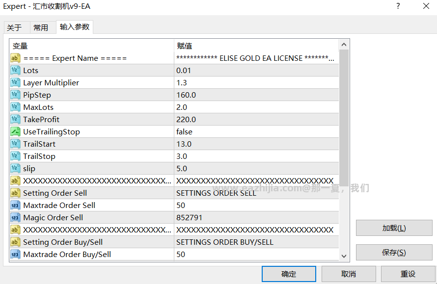Click the Magic Order Sell label
The height and width of the screenshot is (284, 437).
click(53, 217)
